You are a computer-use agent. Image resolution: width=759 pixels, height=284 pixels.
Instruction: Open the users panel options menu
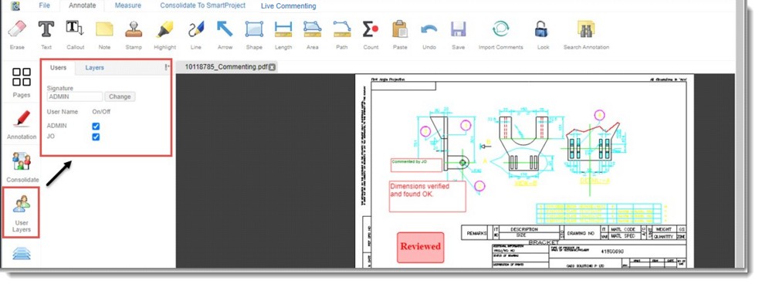(x=167, y=67)
